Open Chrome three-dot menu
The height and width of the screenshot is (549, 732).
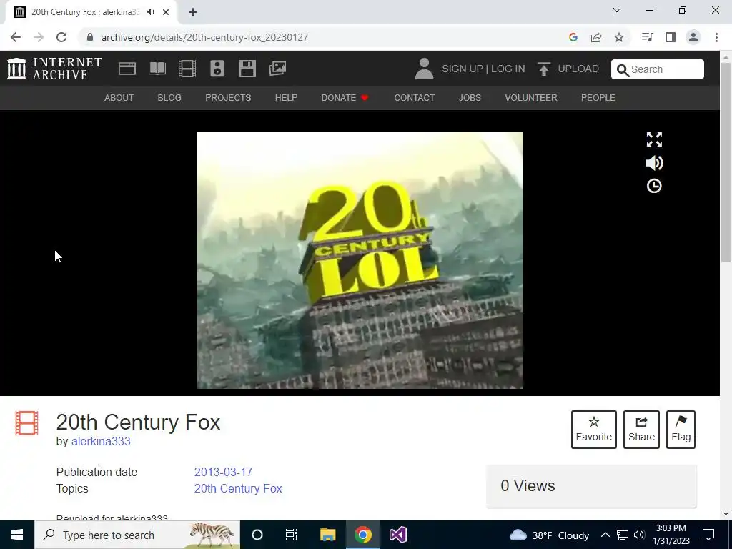716,37
